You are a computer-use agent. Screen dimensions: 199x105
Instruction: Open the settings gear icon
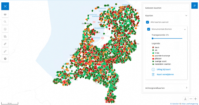[x=5, y=59]
